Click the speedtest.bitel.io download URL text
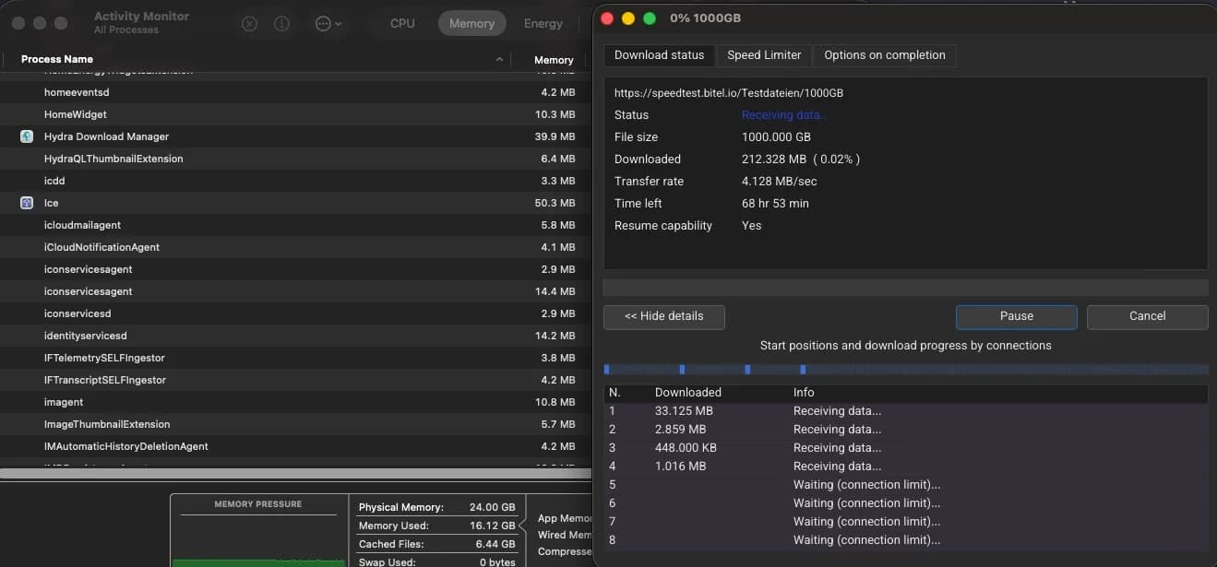The height and width of the screenshot is (567, 1217). click(x=729, y=93)
